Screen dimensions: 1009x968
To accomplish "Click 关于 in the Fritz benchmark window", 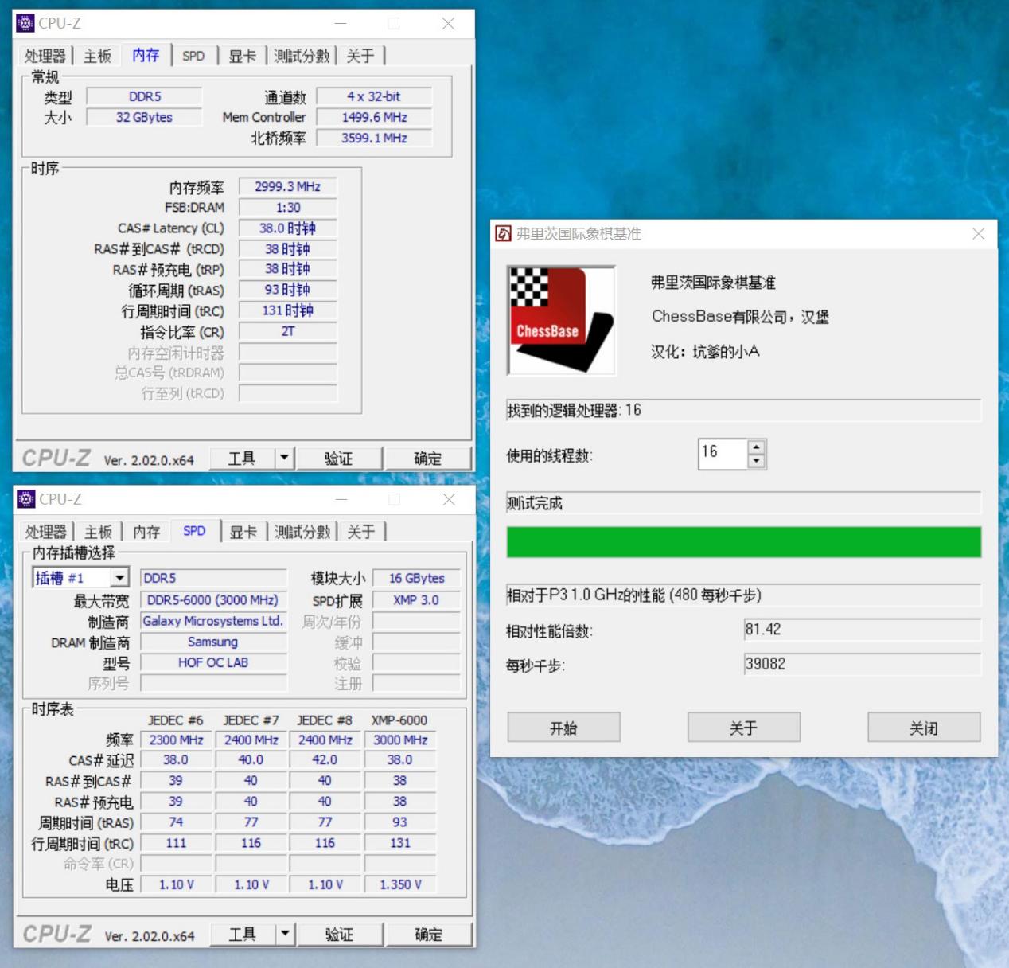I will click(x=742, y=727).
